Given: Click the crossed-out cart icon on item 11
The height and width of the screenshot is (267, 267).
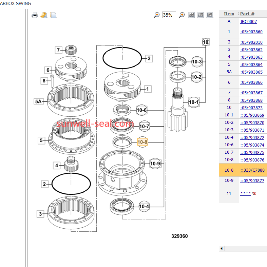Looking at the screenshot, I should click(x=254, y=193).
